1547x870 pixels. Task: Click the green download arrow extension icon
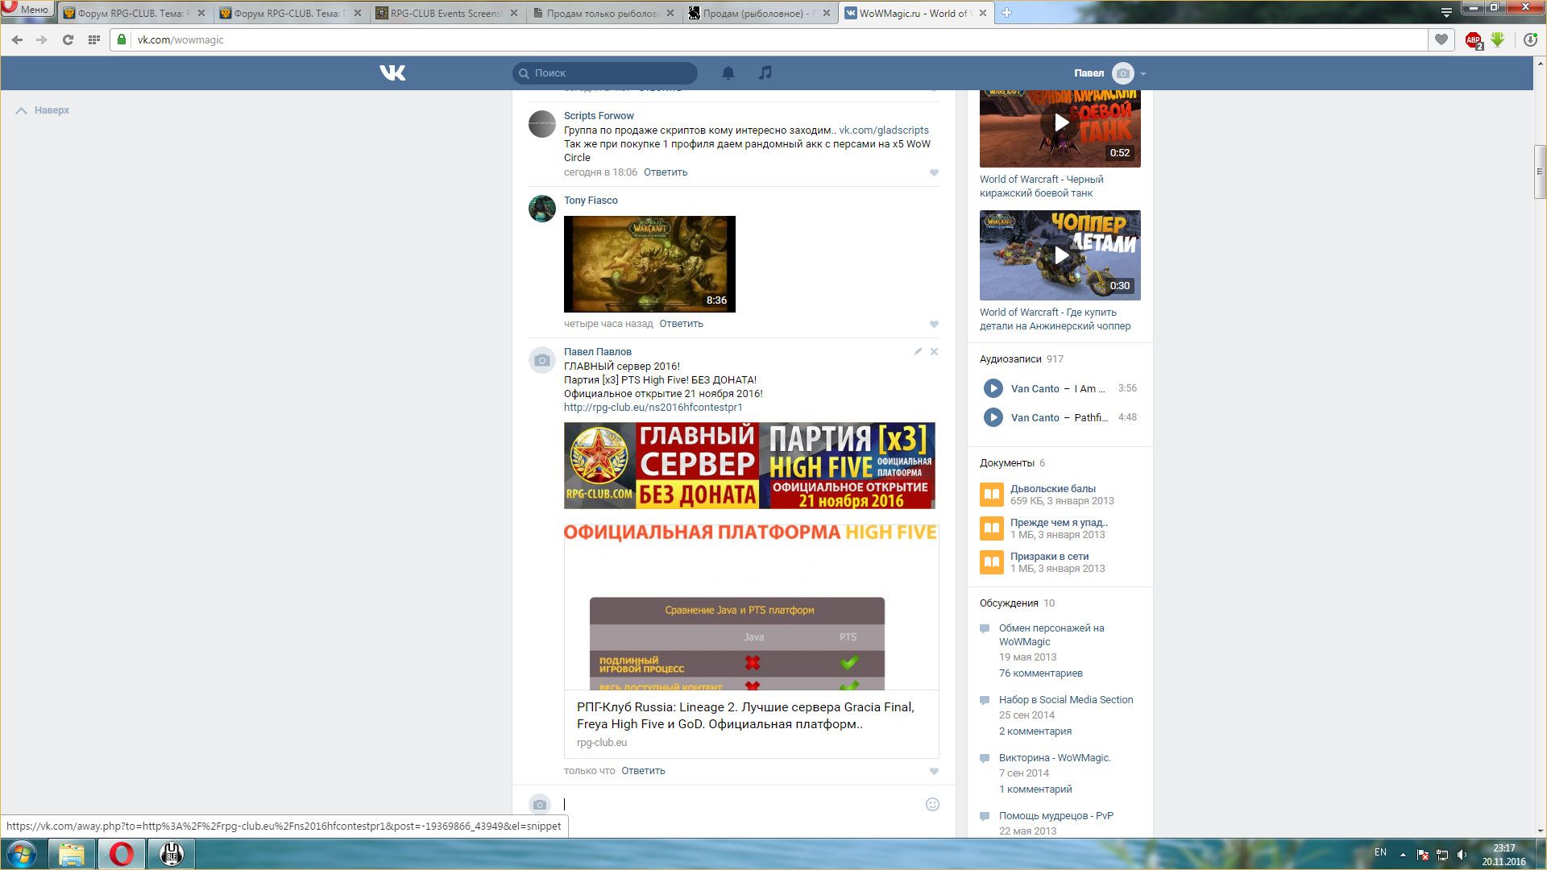point(1498,39)
